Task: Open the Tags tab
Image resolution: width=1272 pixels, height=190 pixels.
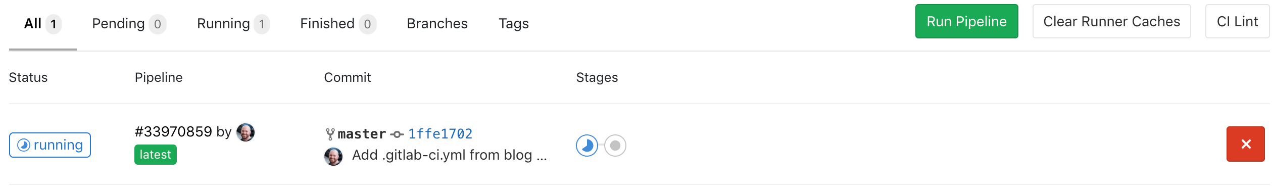Action: [514, 24]
